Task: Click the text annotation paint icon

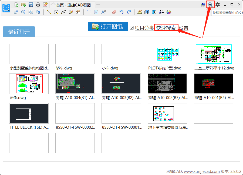Action: tap(78, 12)
